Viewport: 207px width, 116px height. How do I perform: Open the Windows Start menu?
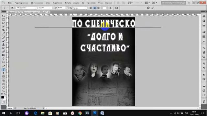point(4,113)
